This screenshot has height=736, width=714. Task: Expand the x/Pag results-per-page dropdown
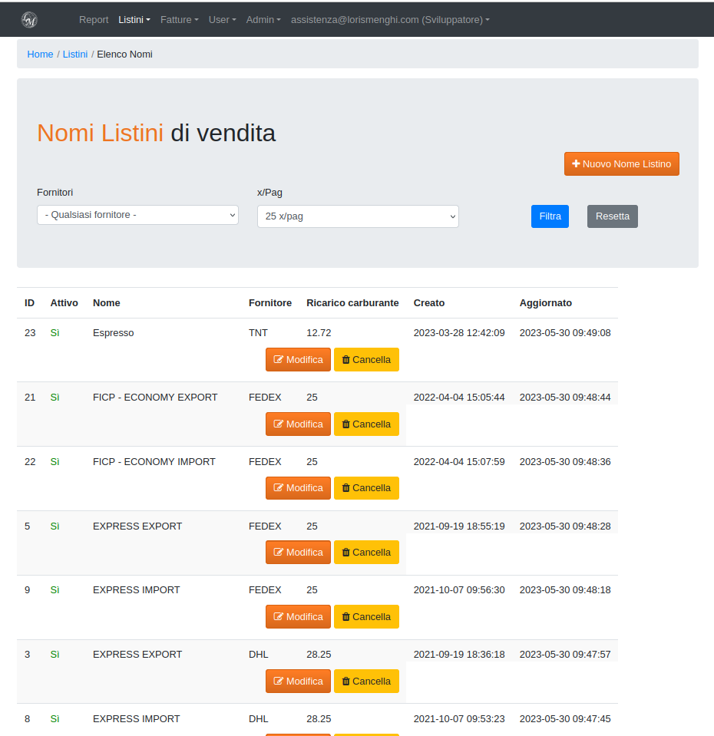coord(358,216)
